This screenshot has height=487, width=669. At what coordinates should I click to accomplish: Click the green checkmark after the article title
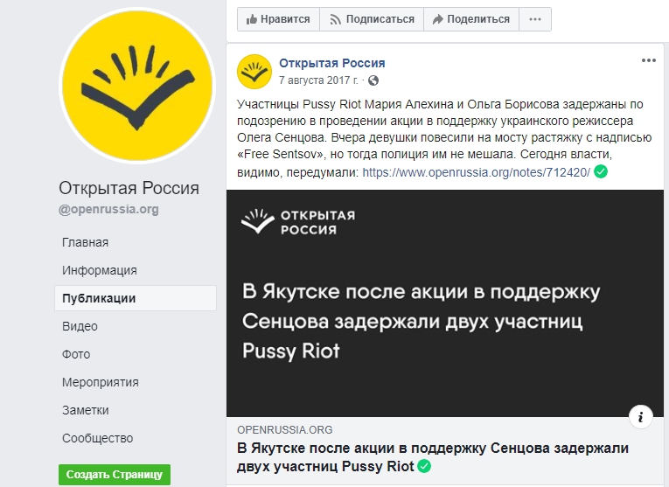(x=424, y=466)
